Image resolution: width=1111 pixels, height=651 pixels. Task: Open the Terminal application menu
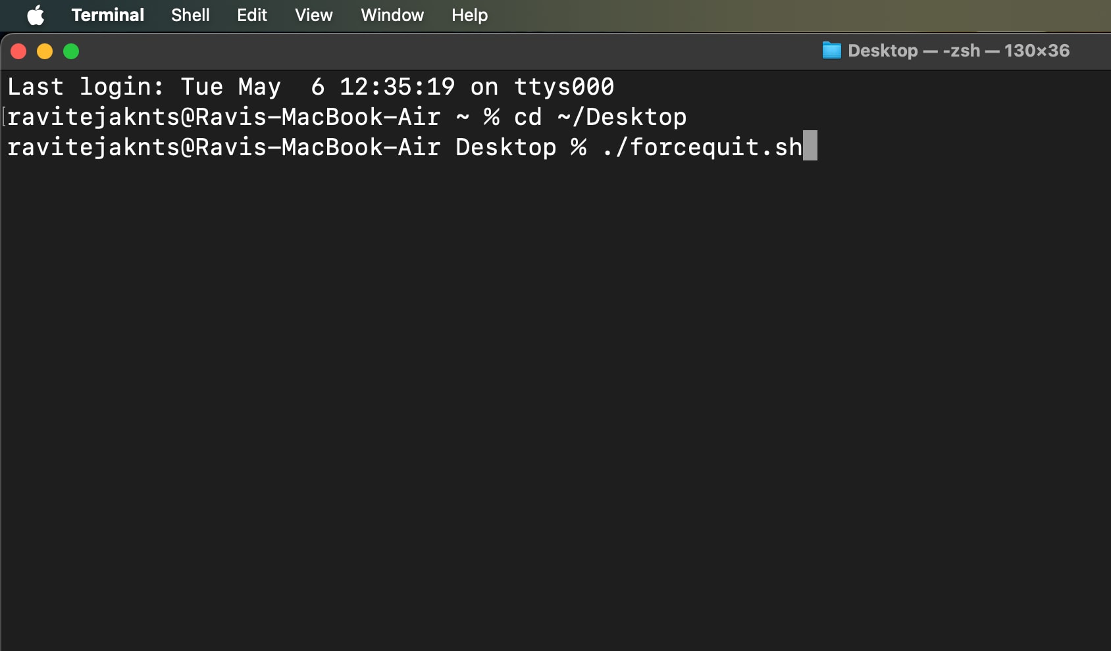108,15
